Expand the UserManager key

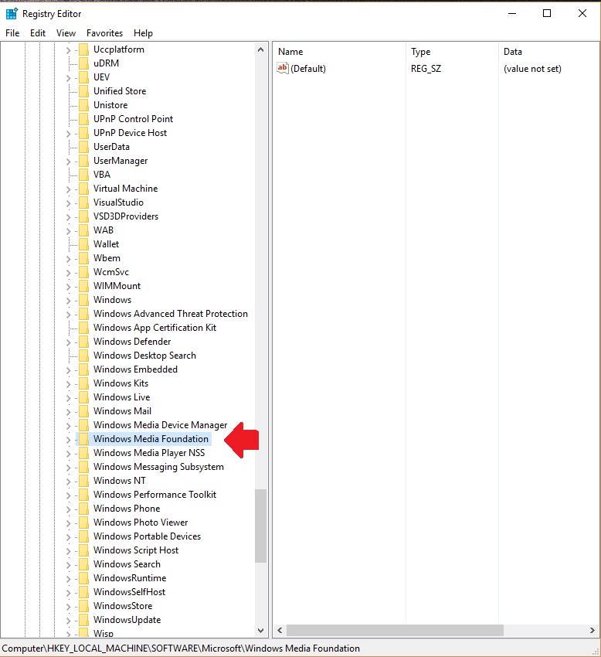68,162
